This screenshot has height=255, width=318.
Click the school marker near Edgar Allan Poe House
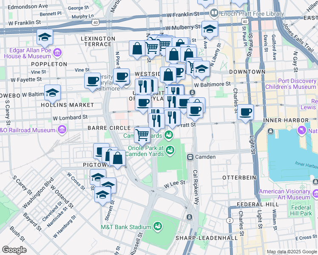click(45, 38)
